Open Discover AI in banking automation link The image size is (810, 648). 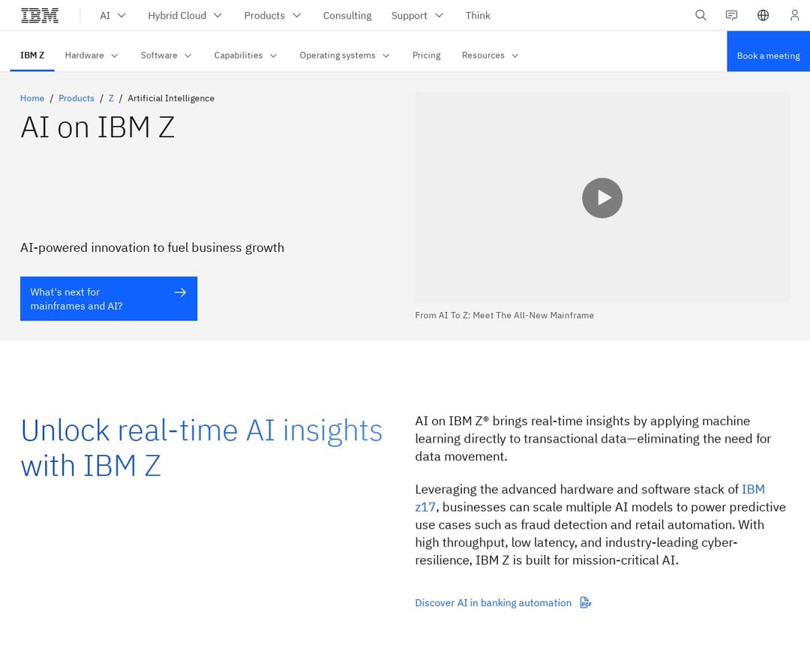503,602
